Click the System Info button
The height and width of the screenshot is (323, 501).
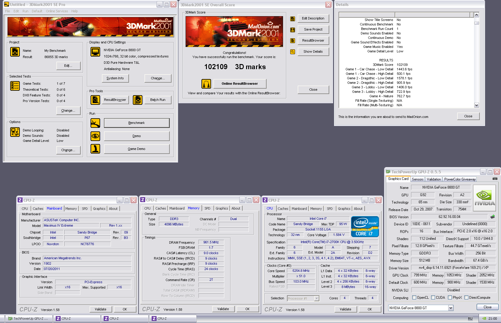pos(115,78)
